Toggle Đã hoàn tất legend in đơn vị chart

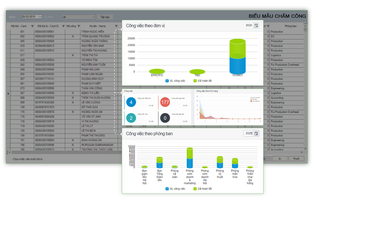click(202, 81)
